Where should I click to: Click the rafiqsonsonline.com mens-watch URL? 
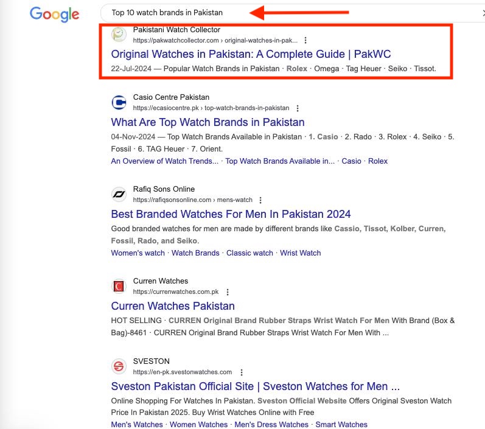click(x=192, y=200)
